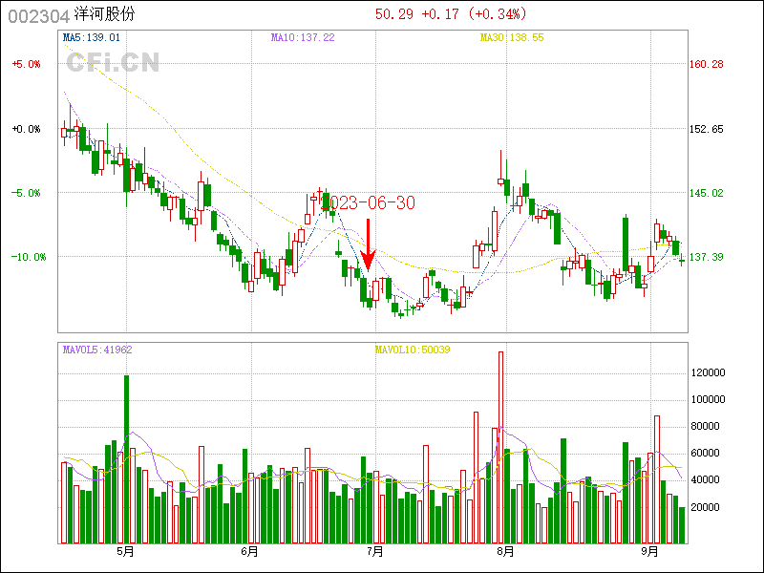
Task: Jump to 5月 on the time axis
Action: coord(124,552)
